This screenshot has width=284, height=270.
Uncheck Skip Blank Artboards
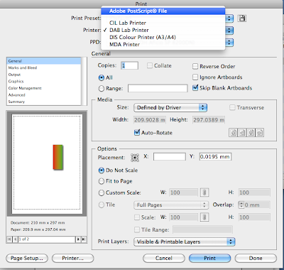[195, 88]
